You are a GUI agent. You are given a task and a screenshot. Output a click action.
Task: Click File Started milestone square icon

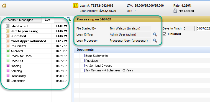tap(8, 26)
